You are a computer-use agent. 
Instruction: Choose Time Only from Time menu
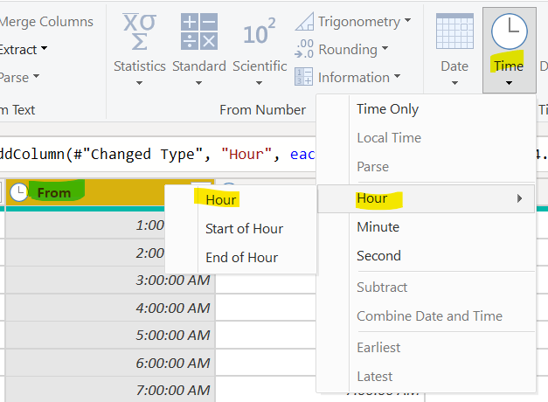click(426, 109)
